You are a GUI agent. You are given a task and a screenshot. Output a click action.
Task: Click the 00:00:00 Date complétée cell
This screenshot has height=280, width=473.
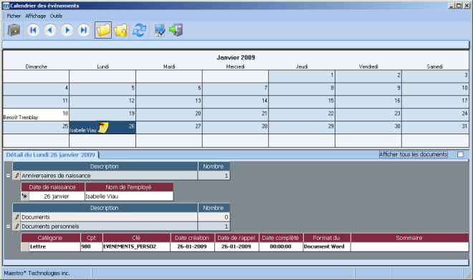pyautogui.click(x=280, y=246)
